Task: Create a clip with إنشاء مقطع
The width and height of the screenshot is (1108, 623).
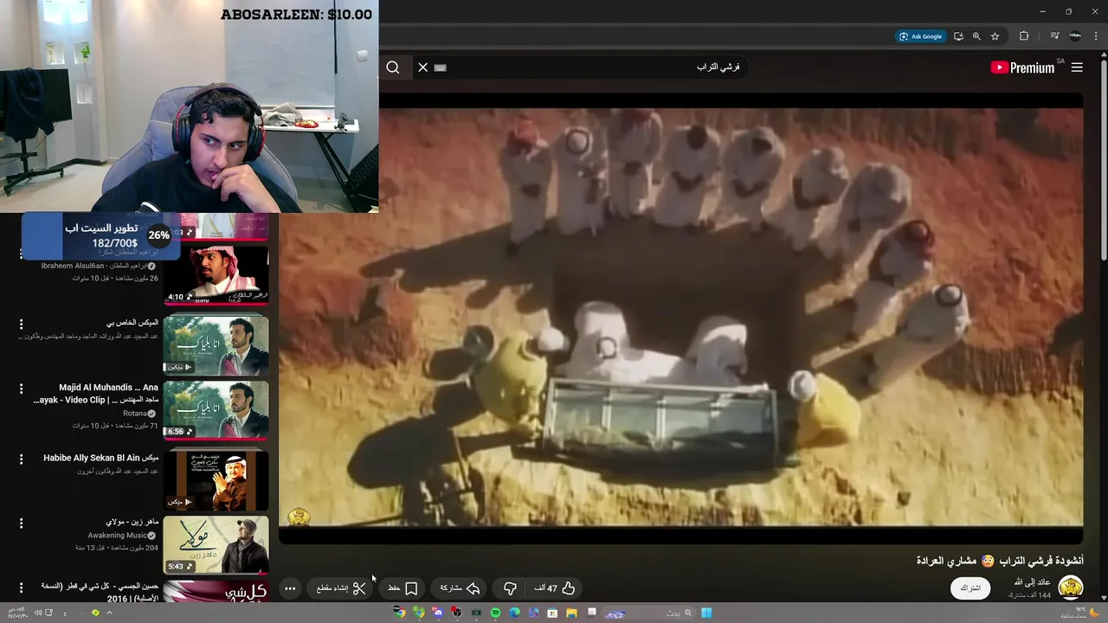Action: click(341, 588)
